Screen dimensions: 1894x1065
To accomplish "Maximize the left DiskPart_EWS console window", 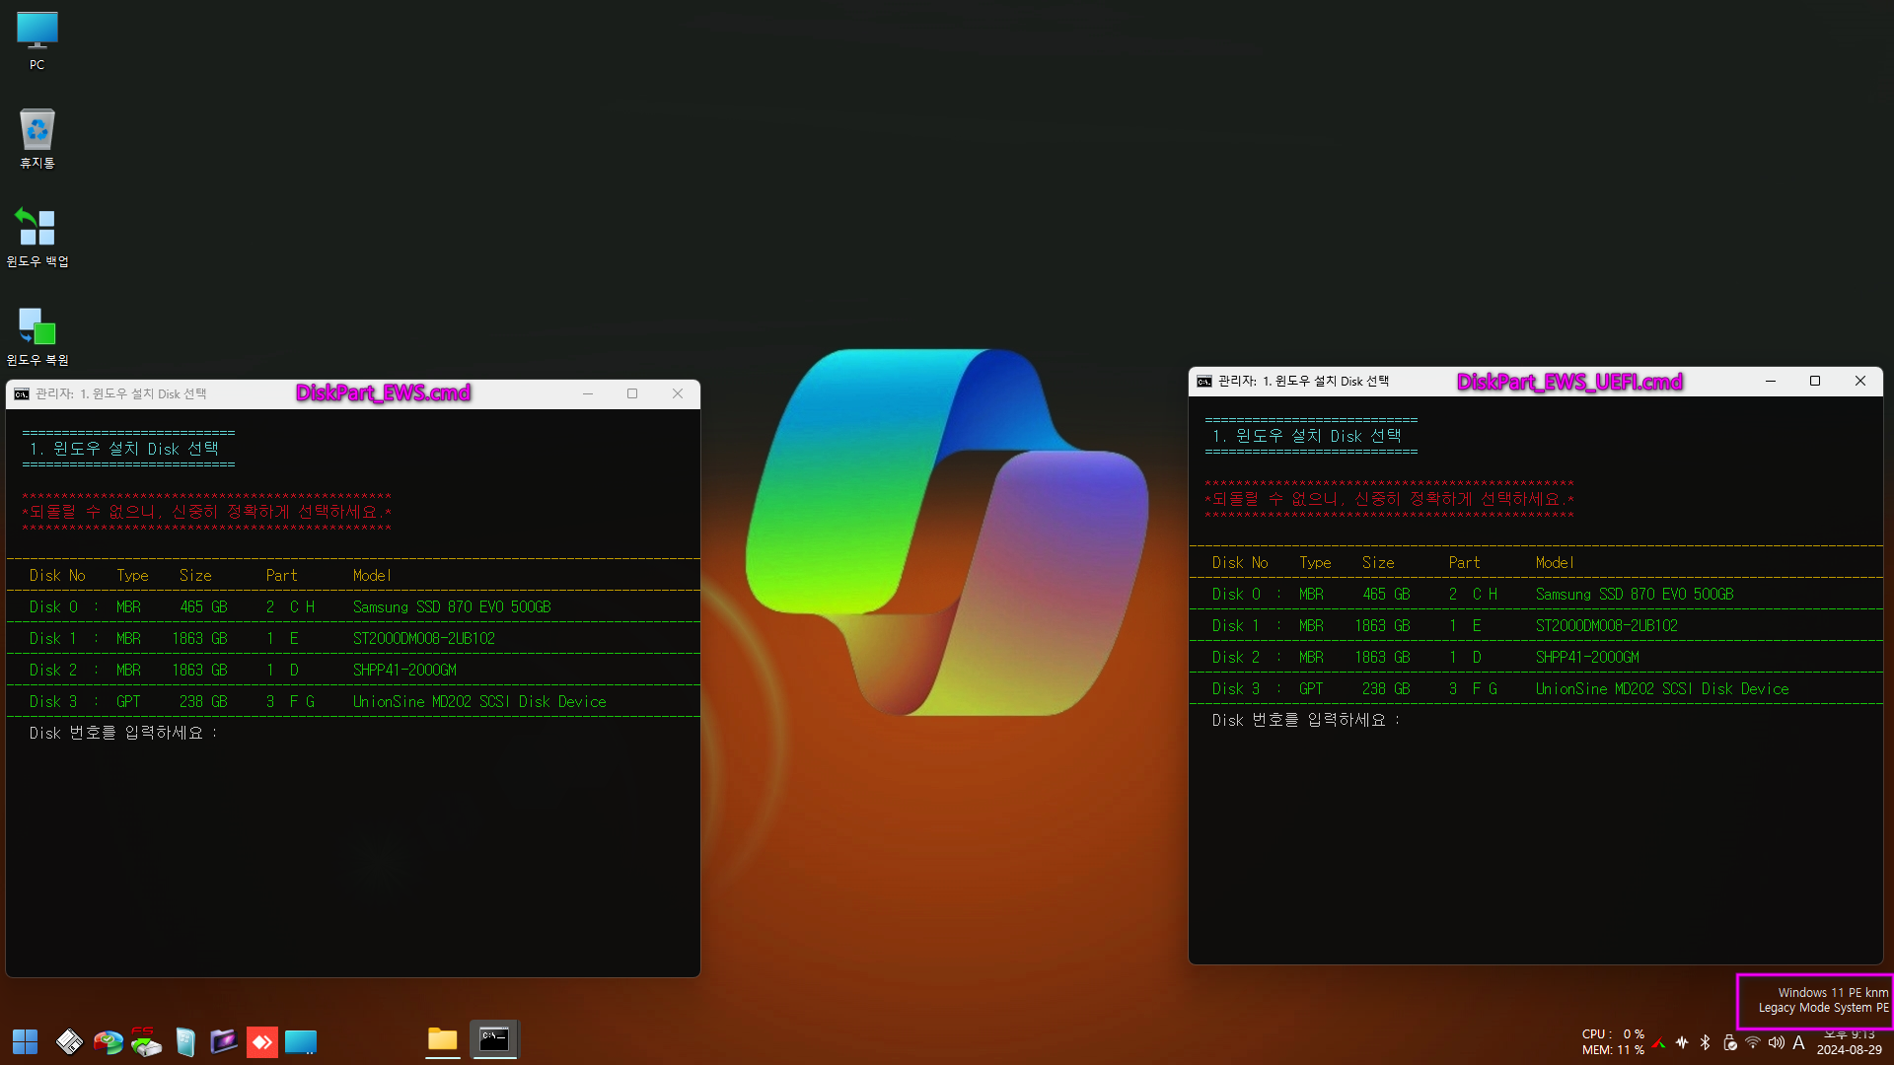I will [x=632, y=394].
